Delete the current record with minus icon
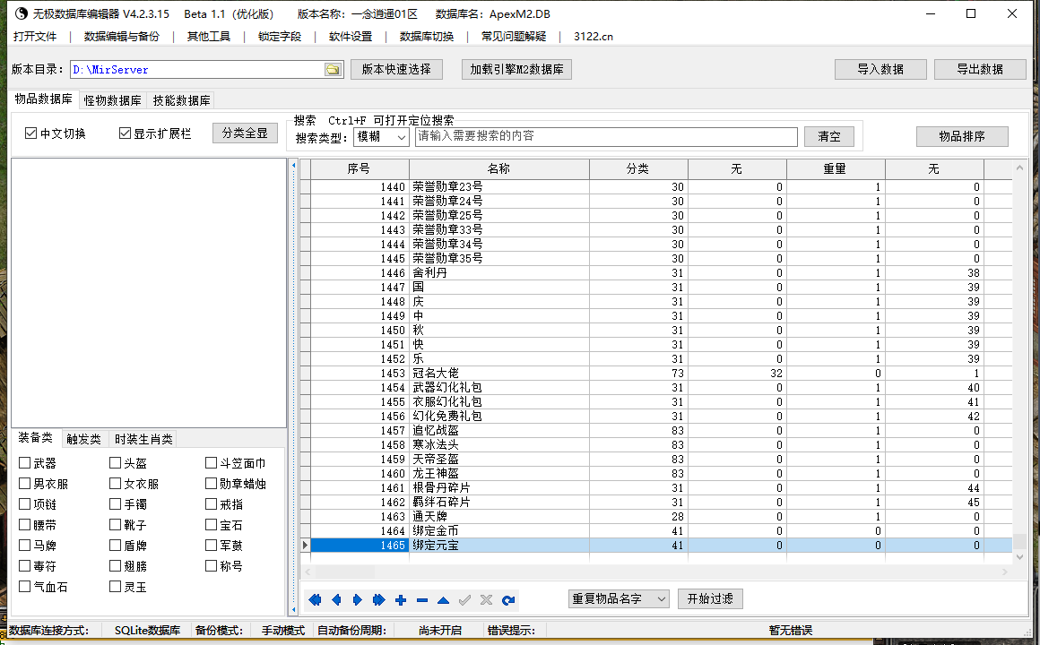1040x645 pixels. click(422, 600)
